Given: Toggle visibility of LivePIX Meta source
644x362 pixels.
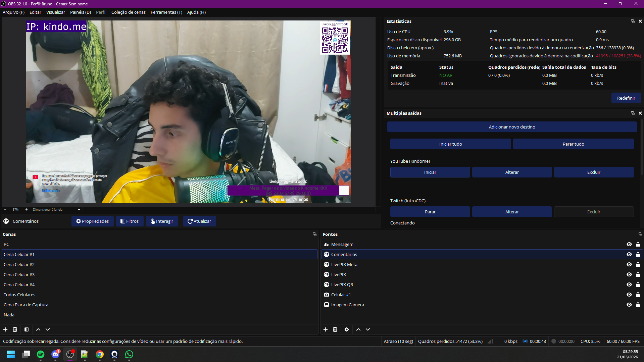Looking at the screenshot, I should pyautogui.click(x=629, y=264).
